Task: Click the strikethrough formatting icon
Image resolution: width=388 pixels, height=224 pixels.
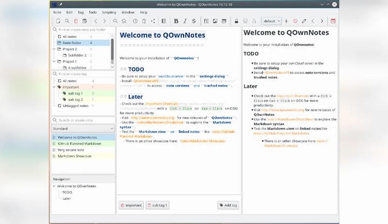Action: tap(194, 21)
